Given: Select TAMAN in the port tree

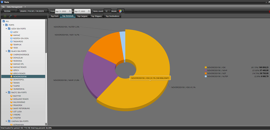Looking at the screenshot, I should (16, 83).
